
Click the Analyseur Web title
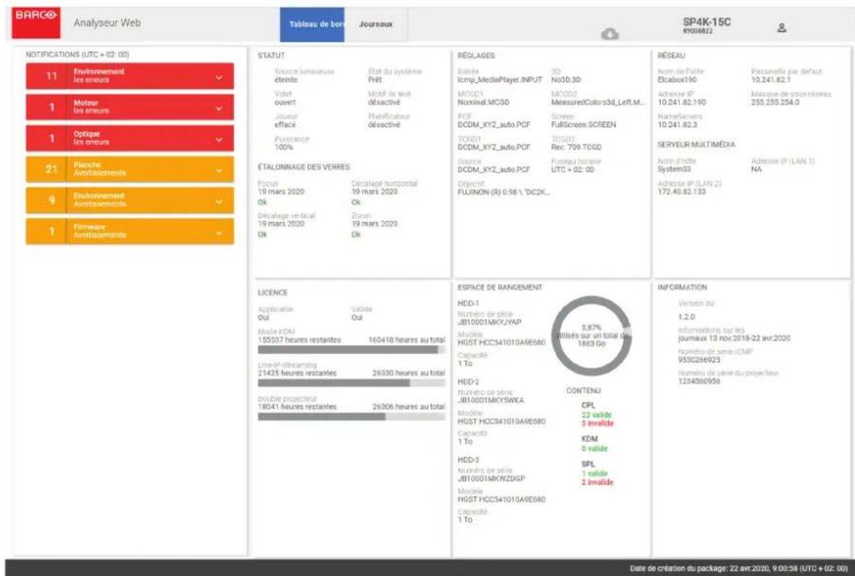point(107,23)
